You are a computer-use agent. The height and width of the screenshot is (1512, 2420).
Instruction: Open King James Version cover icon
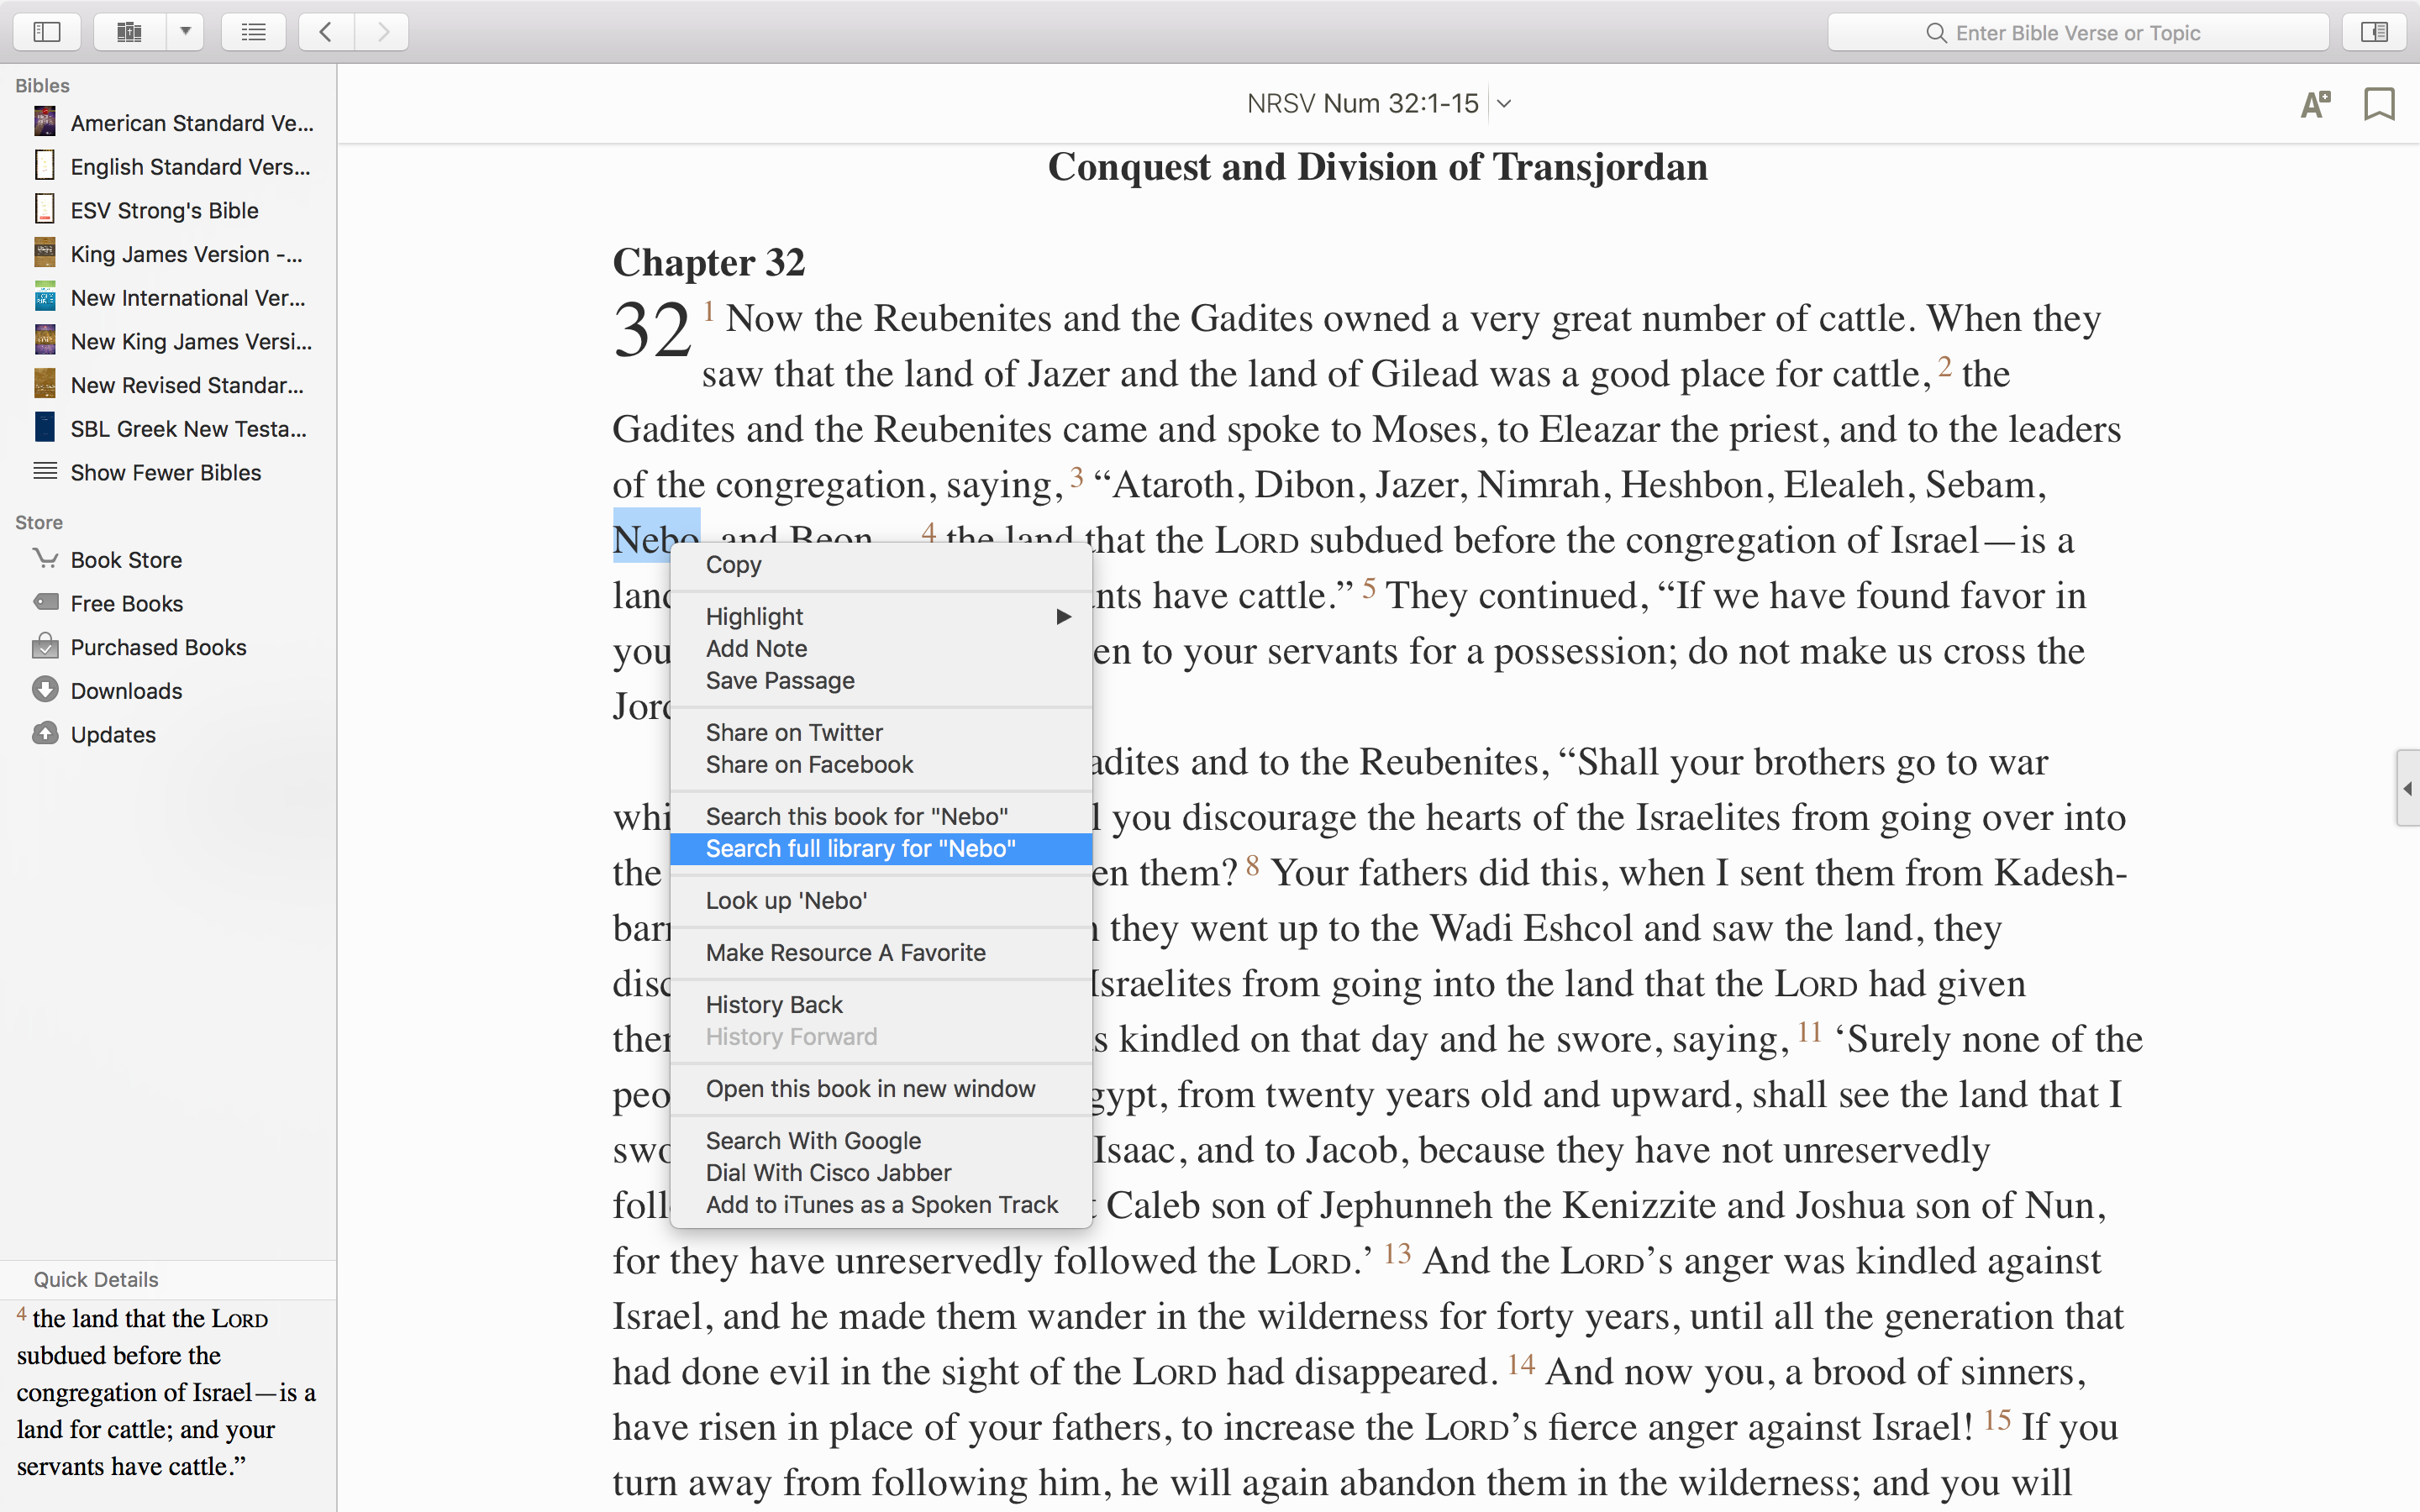(x=45, y=253)
